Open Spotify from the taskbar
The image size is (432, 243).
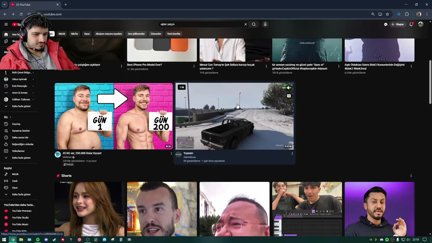click(38, 240)
